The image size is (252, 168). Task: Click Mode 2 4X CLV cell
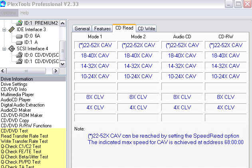(x=138, y=107)
